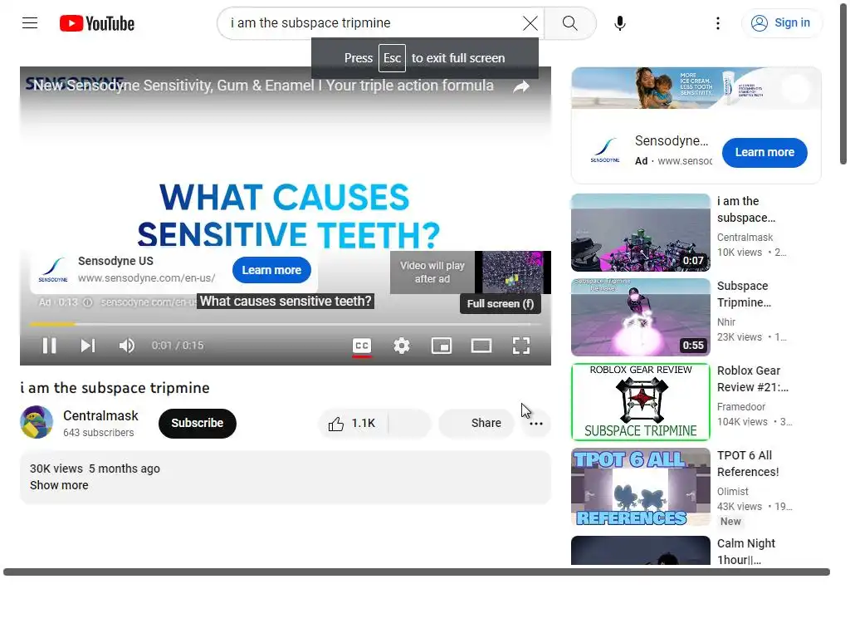Open 'Subspace Tripmine' video by Nhir
850x638 pixels.
coord(641,317)
